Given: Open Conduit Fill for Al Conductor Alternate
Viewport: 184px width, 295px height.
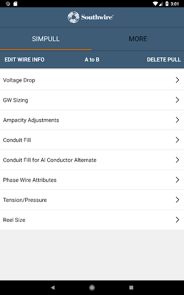Looking at the screenshot, I should (x=92, y=160).
